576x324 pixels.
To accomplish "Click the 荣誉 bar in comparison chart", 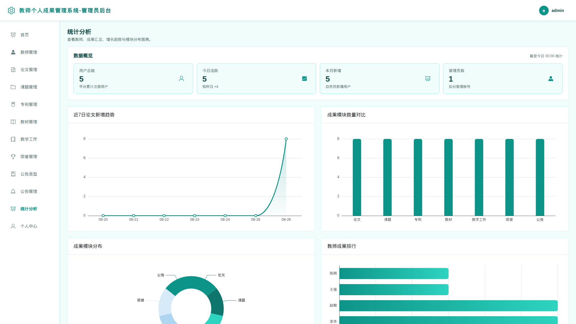I will [x=509, y=177].
